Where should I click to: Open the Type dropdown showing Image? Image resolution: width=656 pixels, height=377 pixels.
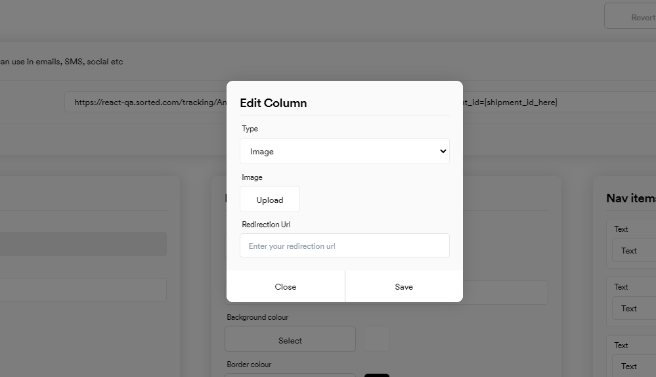pos(335,151)
